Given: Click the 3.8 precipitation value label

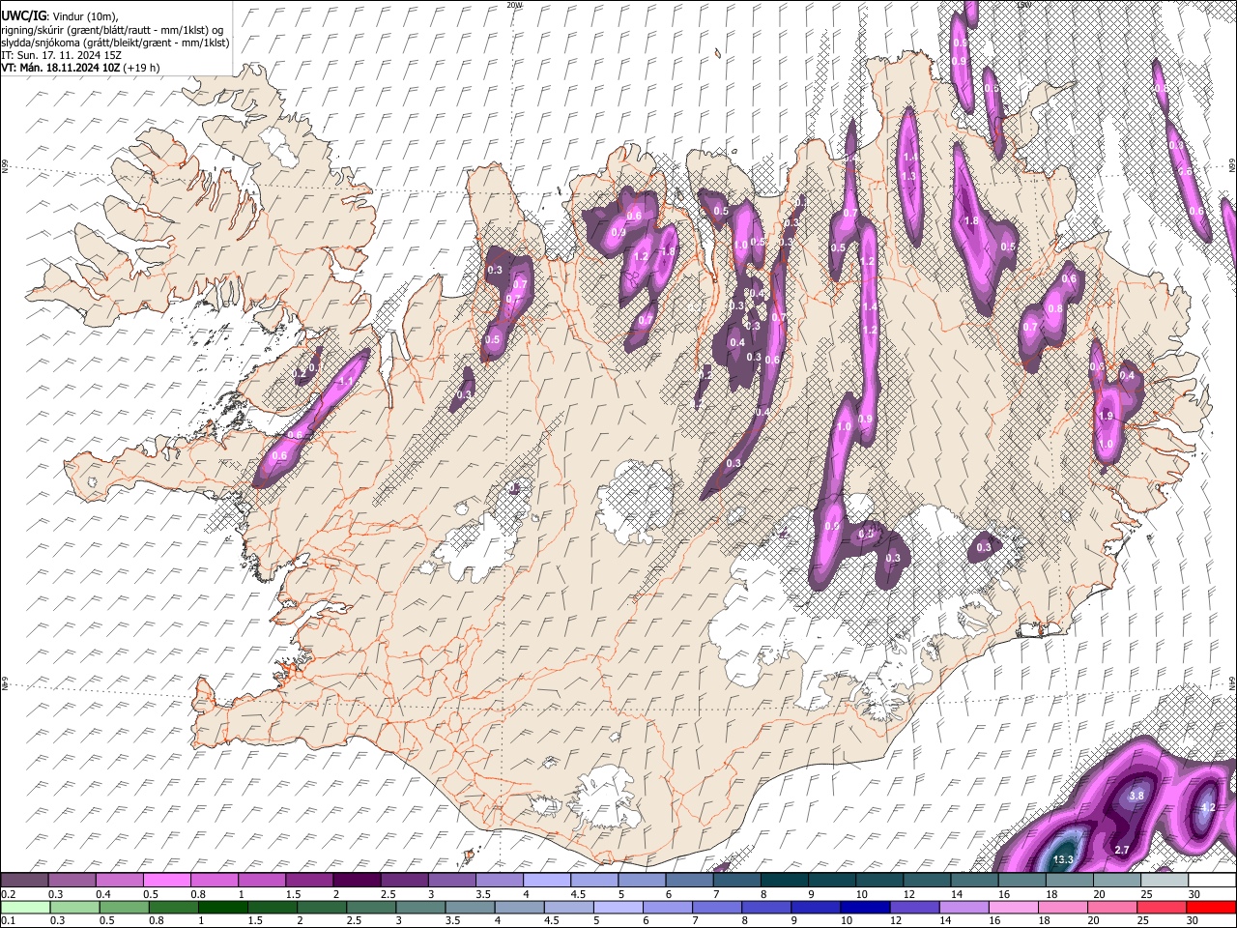Looking at the screenshot, I should coord(1136,796).
